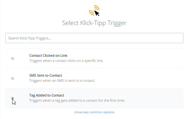
Task: Click the highlighted Tag Added to Contact row
Action: click(94, 98)
